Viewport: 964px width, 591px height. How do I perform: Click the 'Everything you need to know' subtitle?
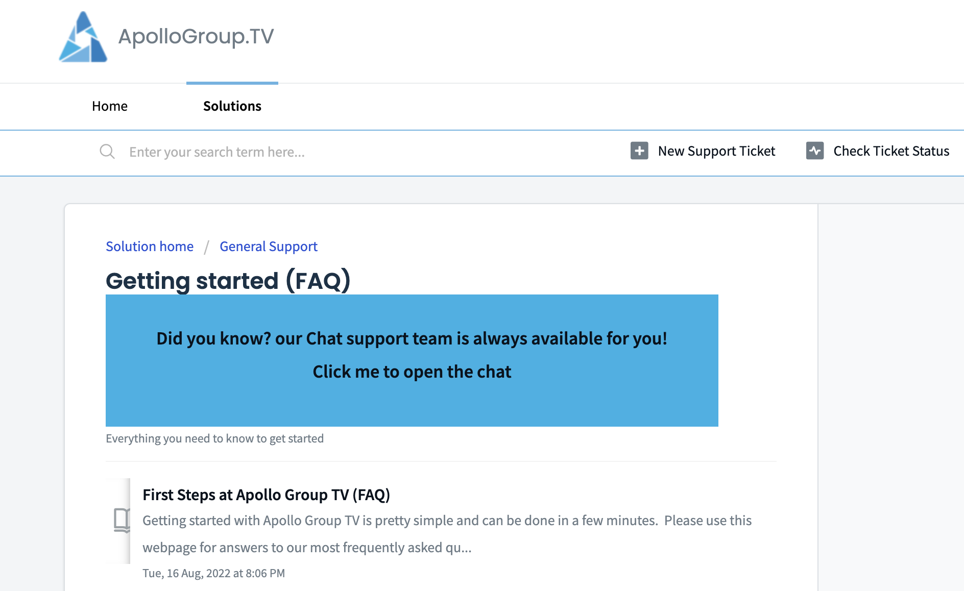pos(214,438)
